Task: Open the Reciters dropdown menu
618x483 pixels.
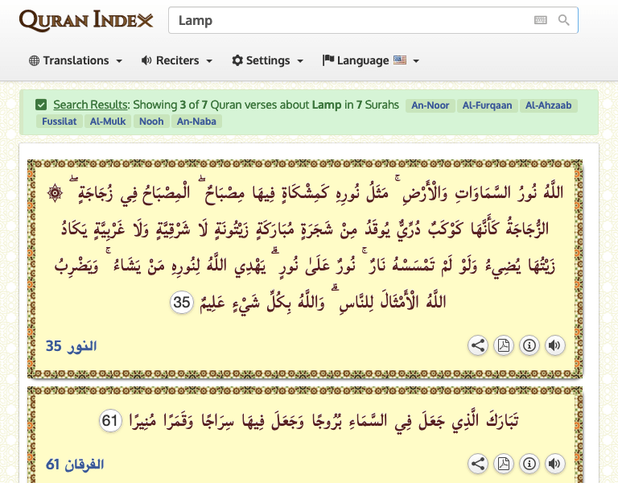Action: [x=177, y=60]
